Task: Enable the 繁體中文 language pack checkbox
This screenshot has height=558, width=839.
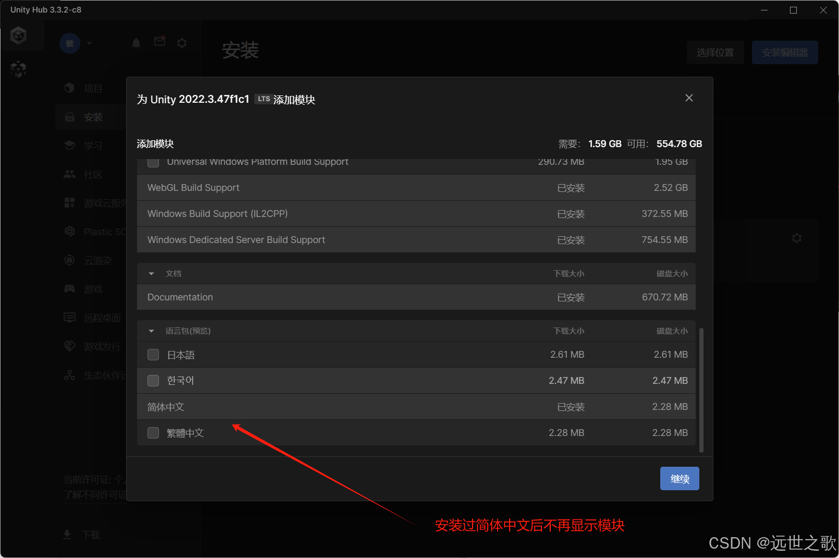Action: point(153,433)
